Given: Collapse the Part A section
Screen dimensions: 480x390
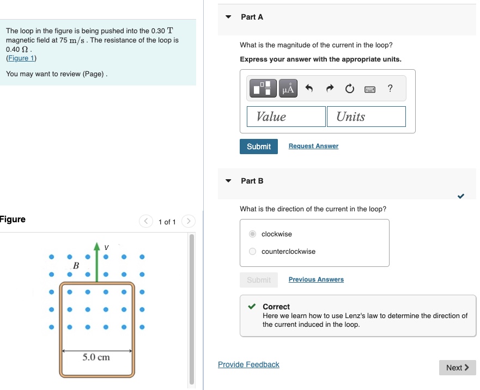Looking at the screenshot, I should pyautogui.click(x=228, y=17).
